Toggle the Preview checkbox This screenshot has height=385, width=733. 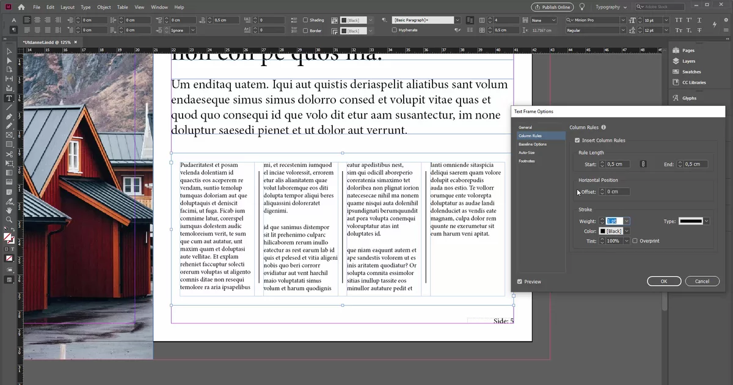[520, 282]
